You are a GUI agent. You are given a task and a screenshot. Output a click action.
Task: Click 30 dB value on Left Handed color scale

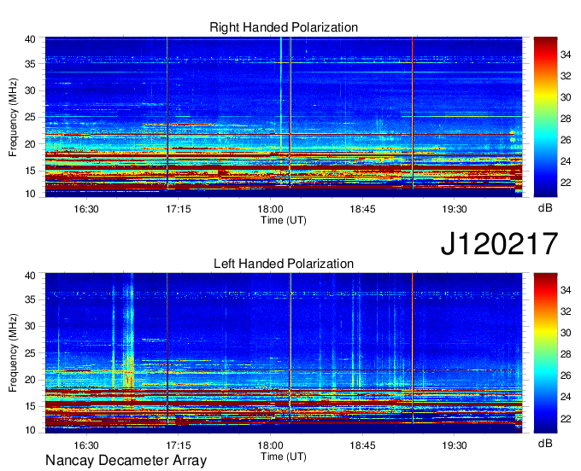(x=566, y=333)
